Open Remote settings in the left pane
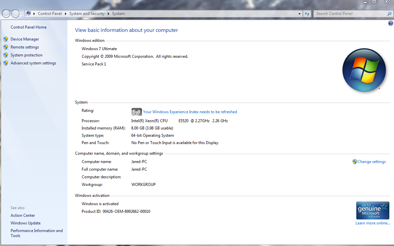394x246 pixels. point(25,47)
